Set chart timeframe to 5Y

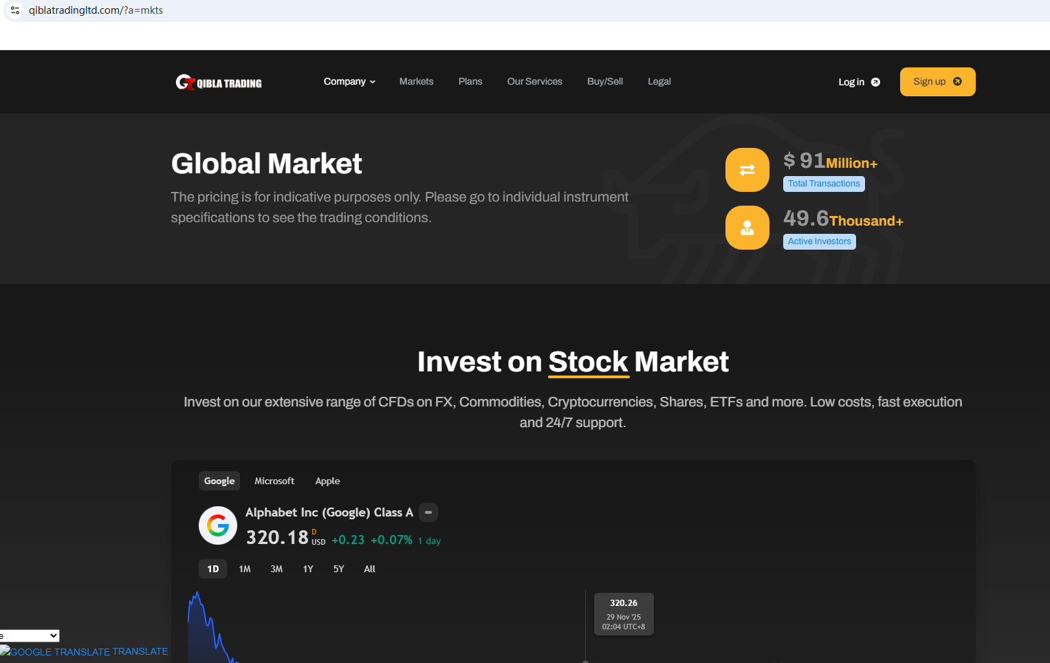[338, 569]
